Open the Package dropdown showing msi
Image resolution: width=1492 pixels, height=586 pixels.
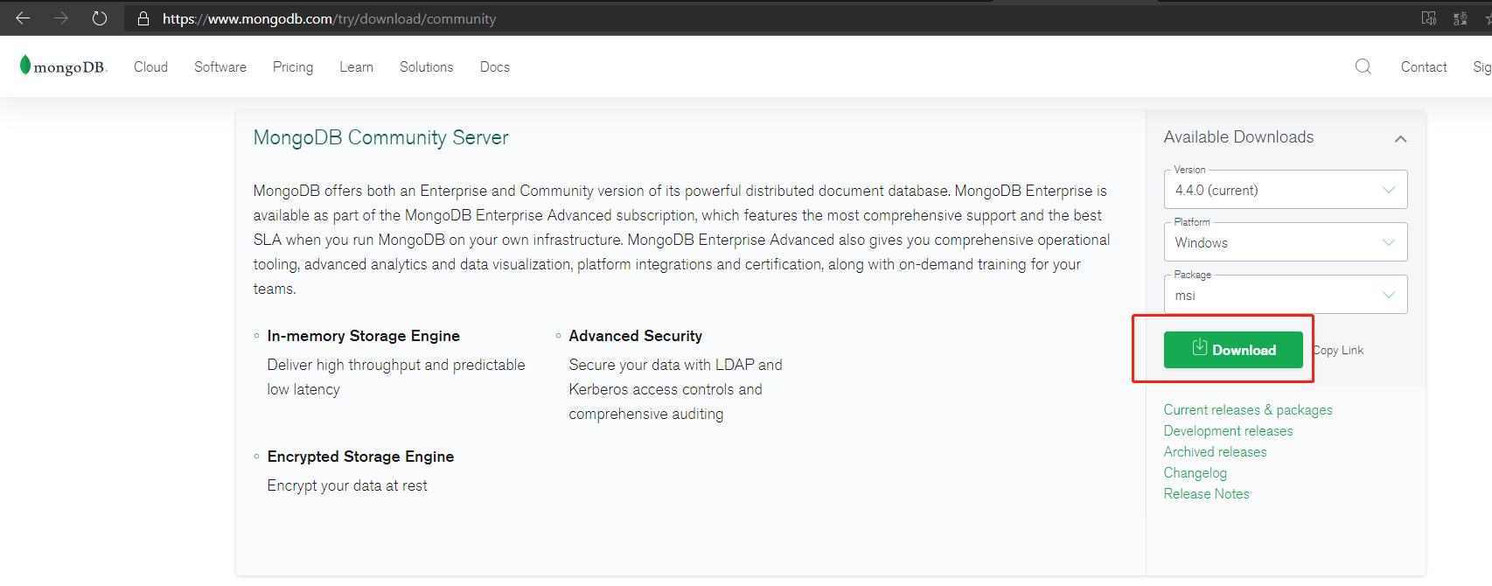pos(1285,295)
